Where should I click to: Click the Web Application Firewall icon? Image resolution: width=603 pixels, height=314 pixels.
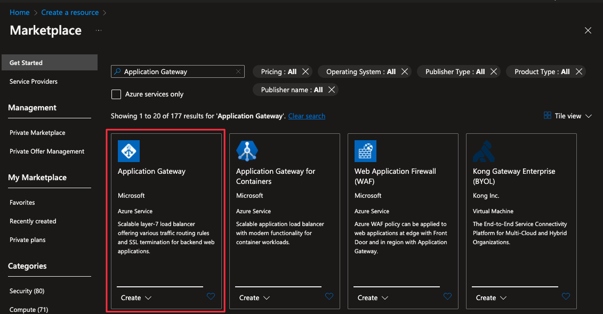(x=365, y=151)
